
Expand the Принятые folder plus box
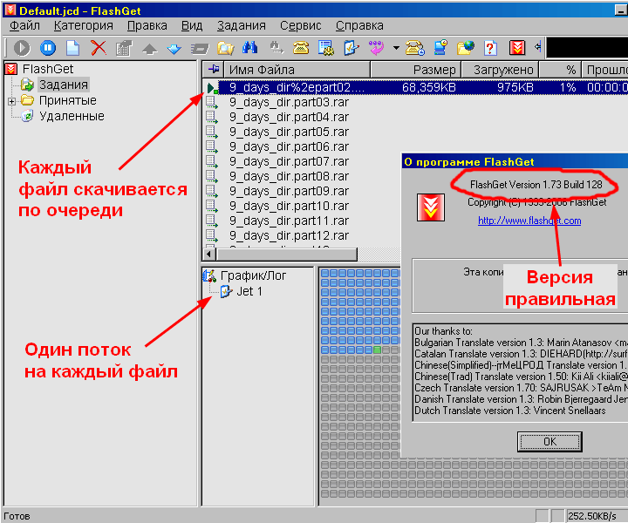pos(11,101)
